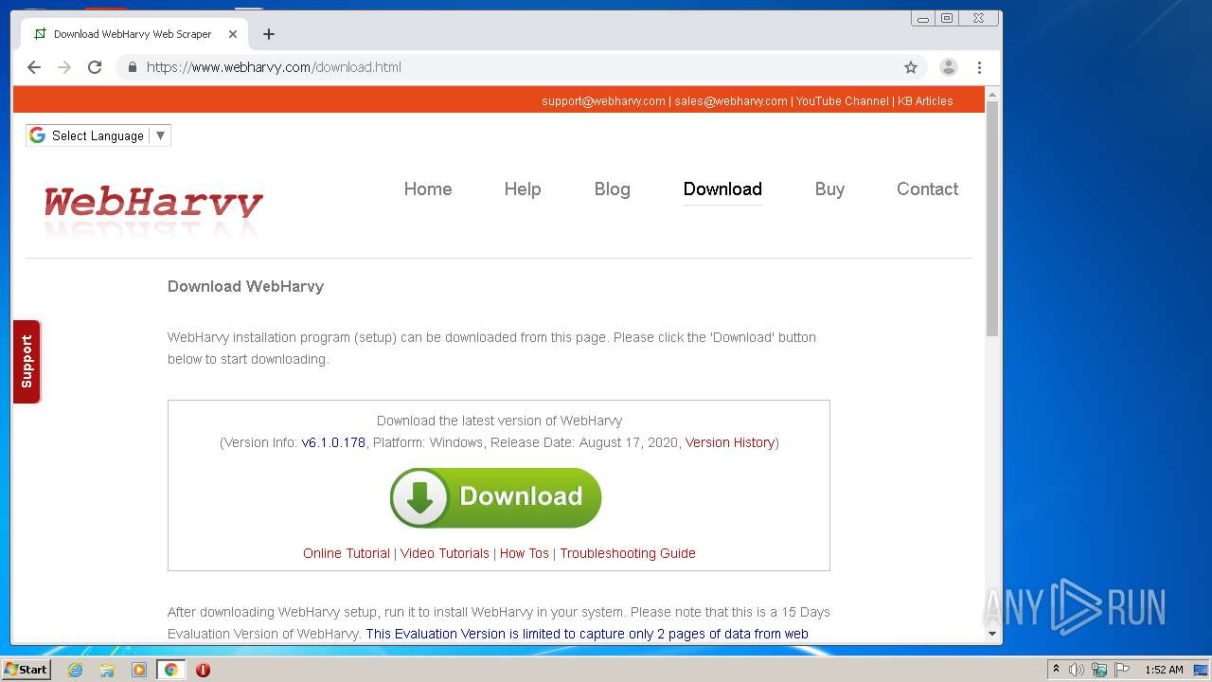Open Windows Media Player in taskbar
Viewport: 1212px width, 682px height.
tap(139, 670)
